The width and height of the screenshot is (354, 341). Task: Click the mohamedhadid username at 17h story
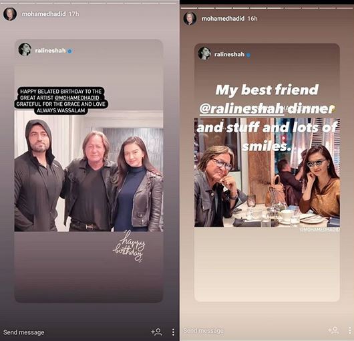pyautogui.click(x=44, y=14)
